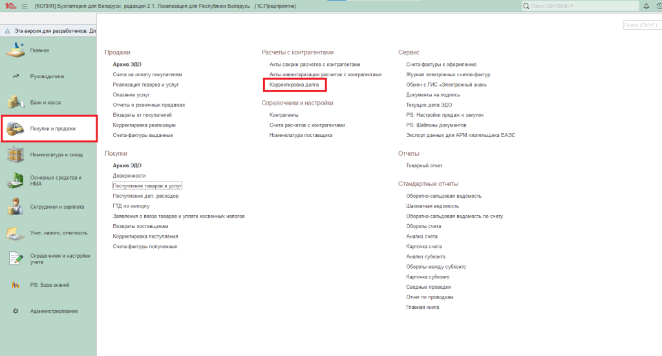Open Акты сверки расчетов с контрагентами
662x356 pixels.
pyautogui.click(x=314, y=65)
